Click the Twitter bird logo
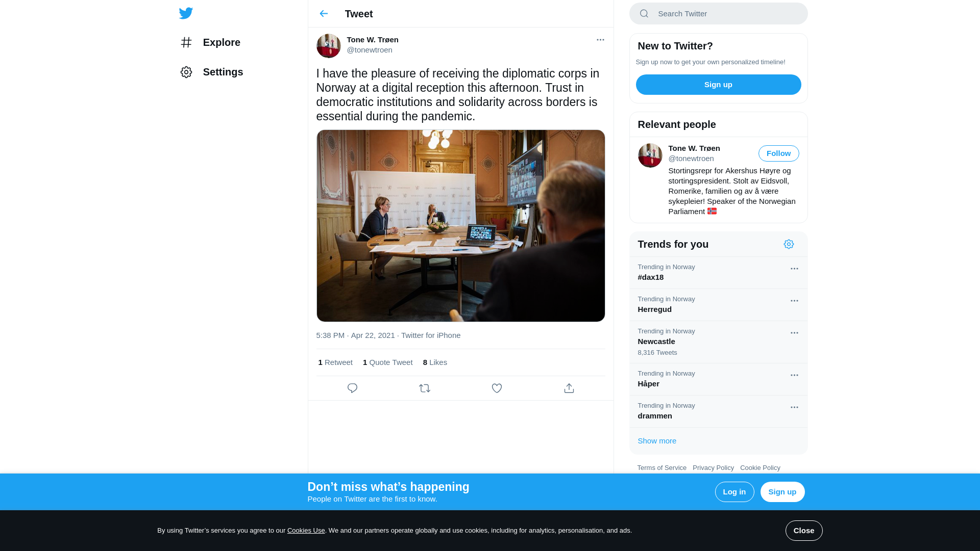 (186, 13)
